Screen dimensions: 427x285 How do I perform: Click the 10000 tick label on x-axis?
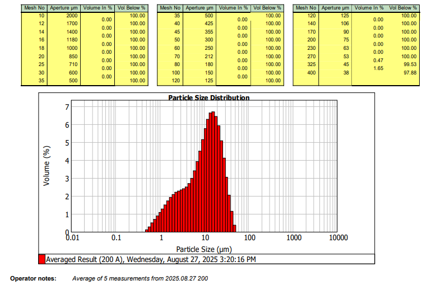(338, 238)
